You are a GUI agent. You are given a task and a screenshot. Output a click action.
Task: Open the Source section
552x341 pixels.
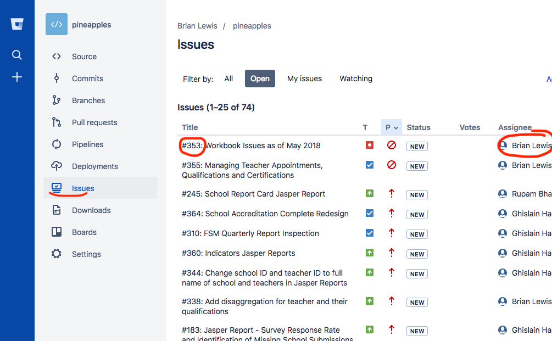pos(84,57)
